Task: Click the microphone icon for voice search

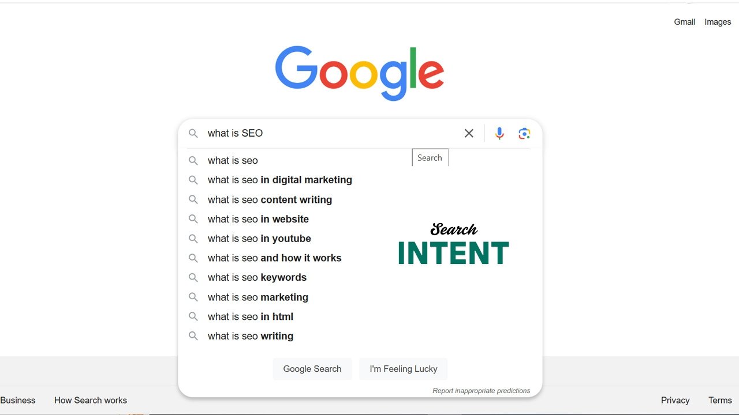Action: click(x=499, y=133)
